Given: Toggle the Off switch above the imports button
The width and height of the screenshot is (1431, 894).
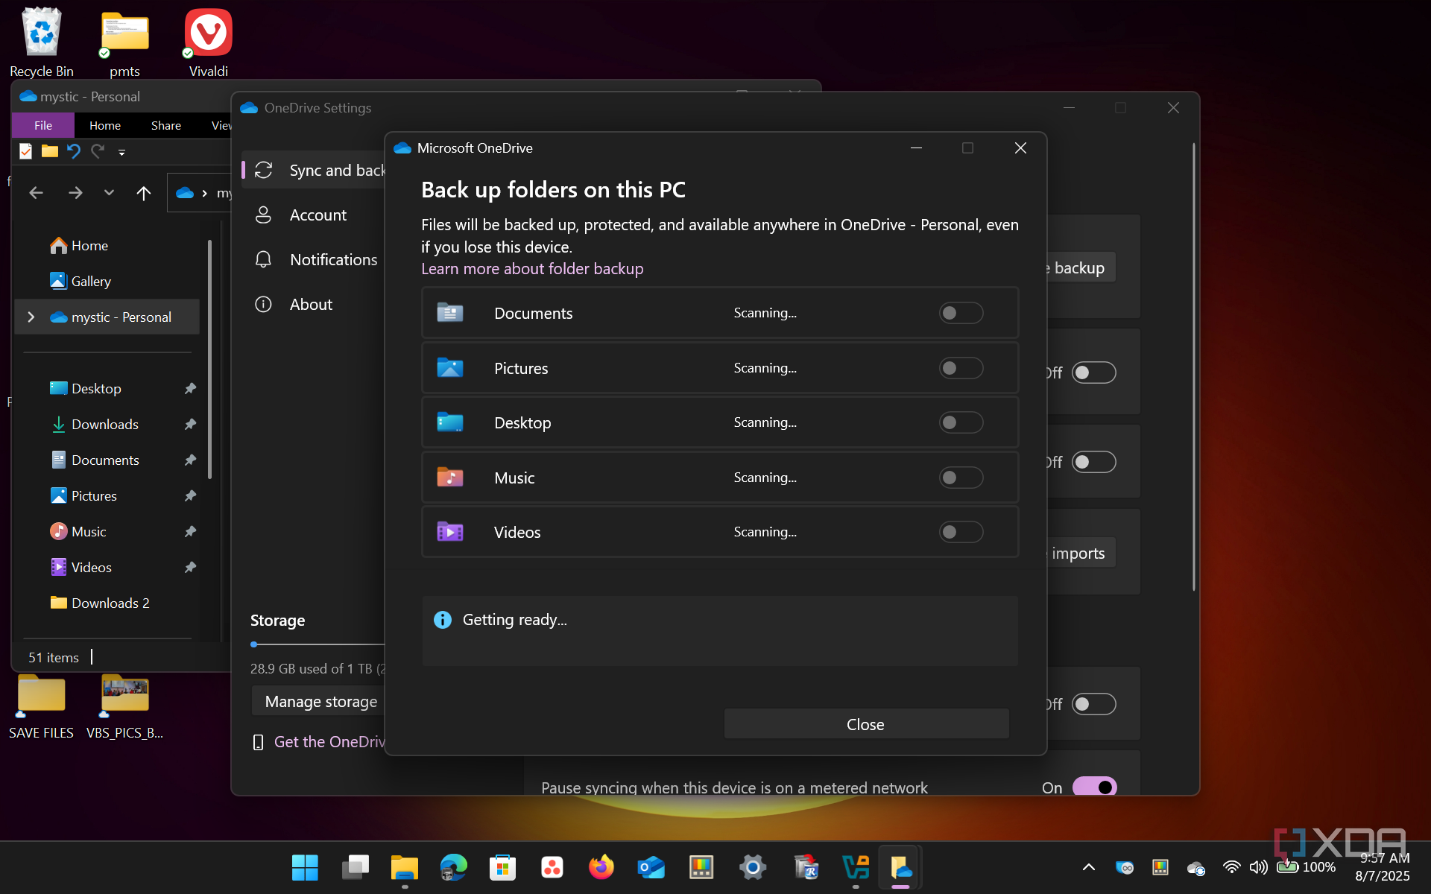Looking at the screenshot, I should (1094, 462).
